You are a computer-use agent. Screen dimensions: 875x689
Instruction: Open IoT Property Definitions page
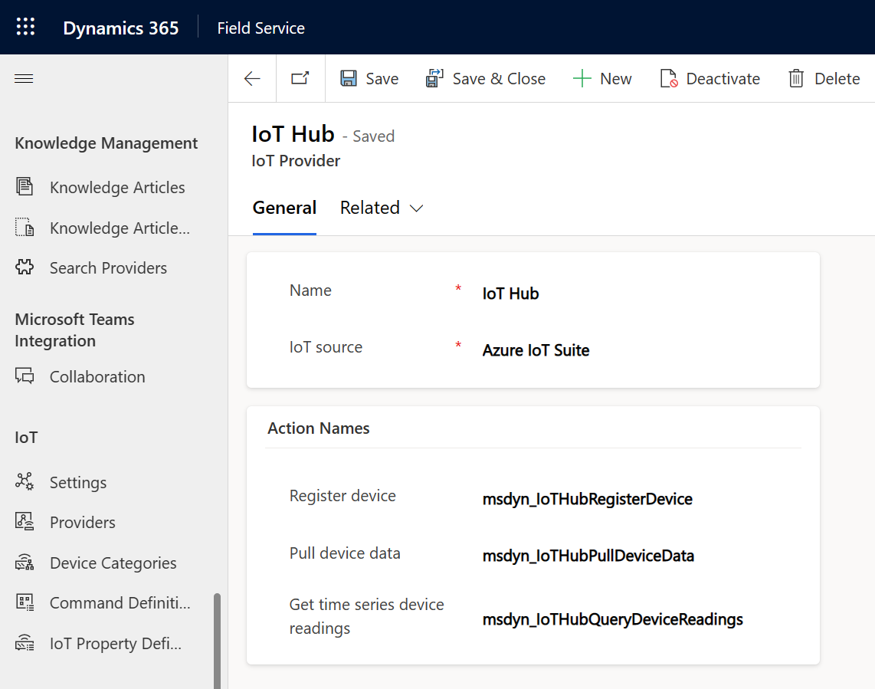(116, 644)
